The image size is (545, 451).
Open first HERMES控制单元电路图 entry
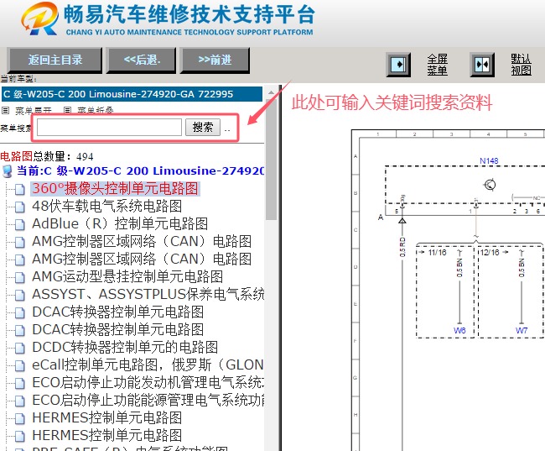click(107, 418)
